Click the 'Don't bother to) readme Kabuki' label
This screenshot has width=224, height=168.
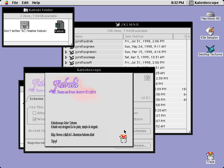(x=25, y=31)
